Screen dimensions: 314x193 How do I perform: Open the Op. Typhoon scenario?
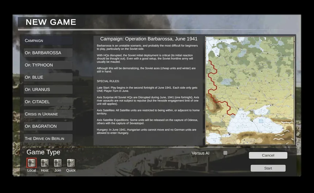pos(48,65)
